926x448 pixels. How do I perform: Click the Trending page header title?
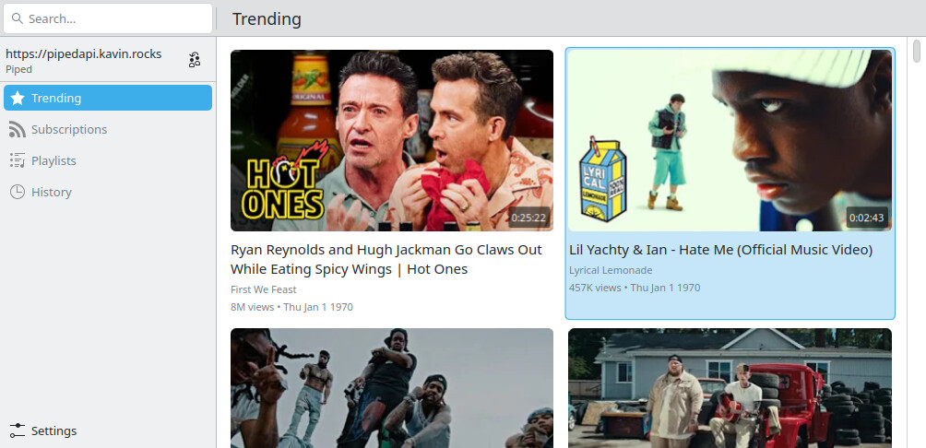click(x=267, y=18)
